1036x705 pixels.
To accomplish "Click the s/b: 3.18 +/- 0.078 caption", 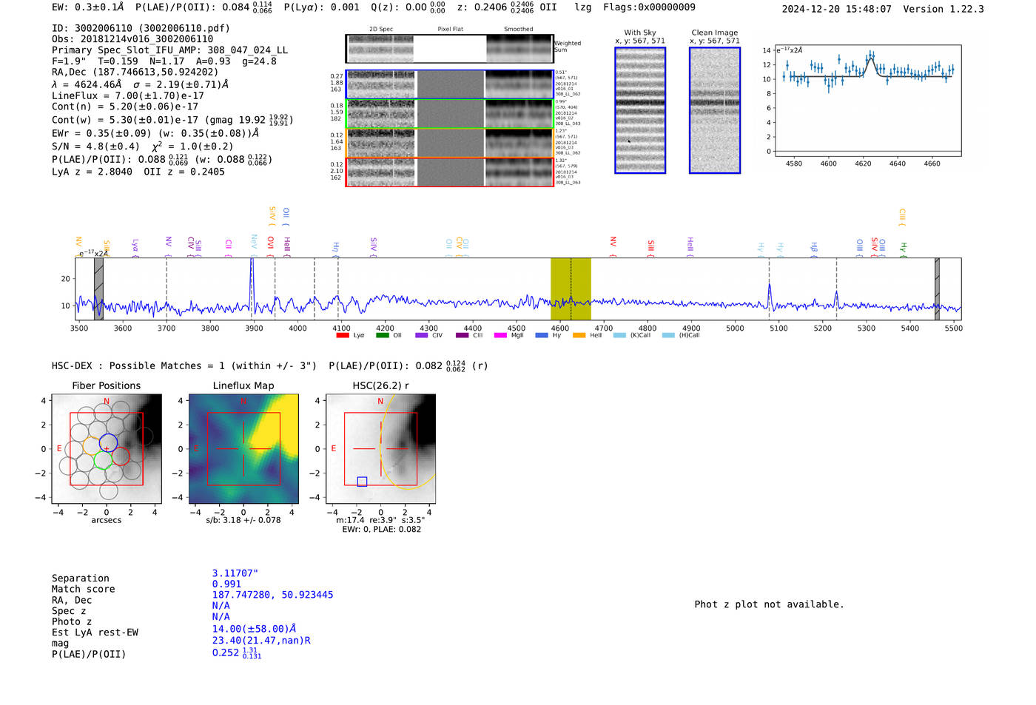I will (243, 520).
